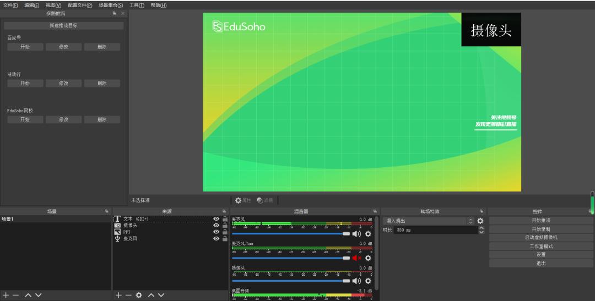
Task: Click the 新建推流目标 button
Action: (63, 26)
